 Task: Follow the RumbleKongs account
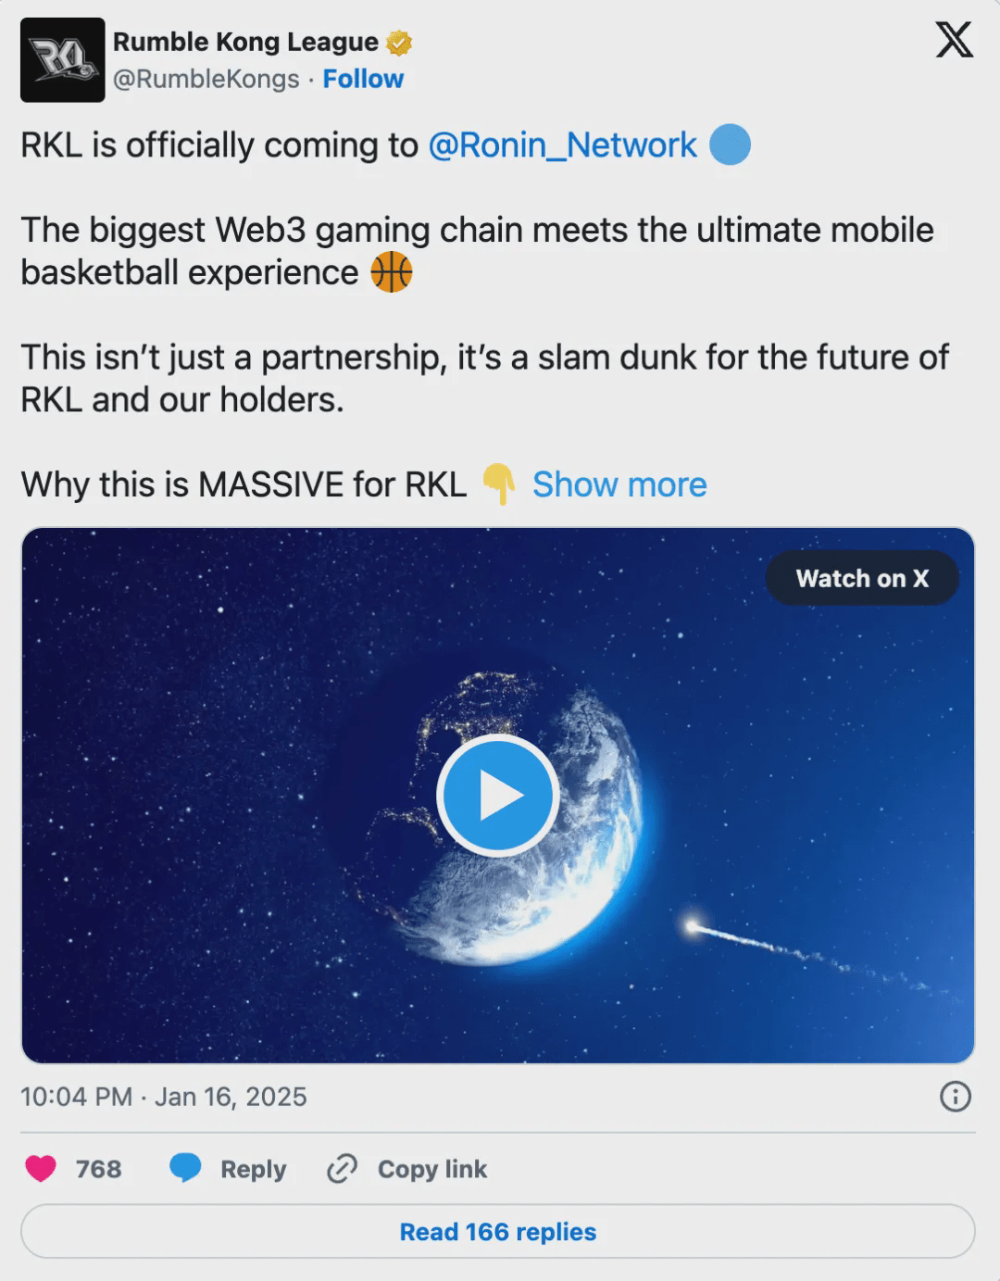363,80
